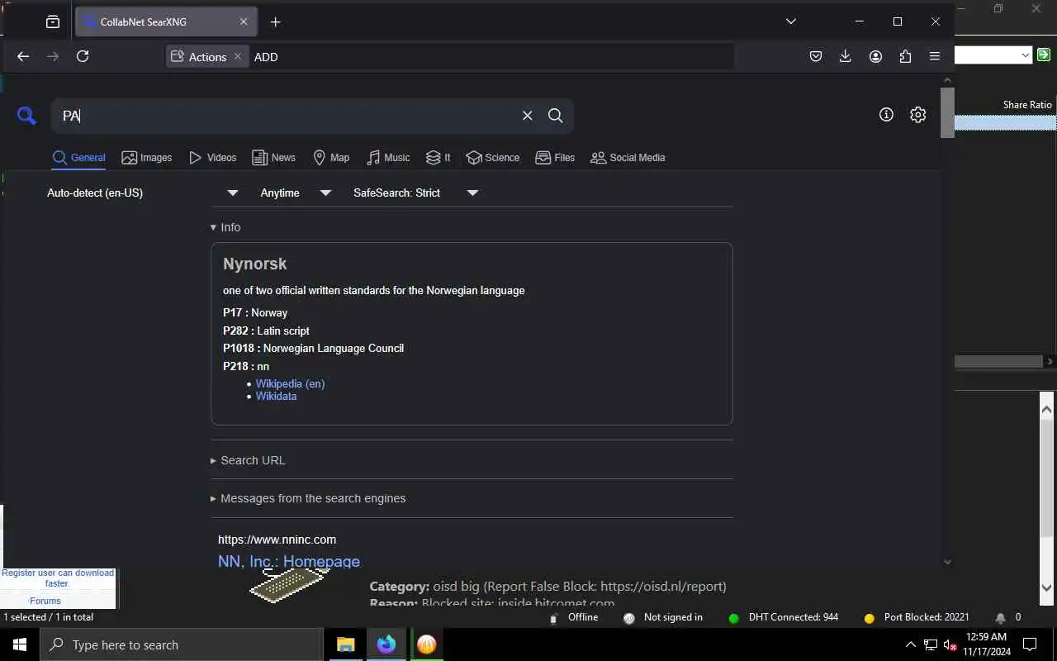The width and height of the screenshot is (1057, 661).
Task: Submit search with the magnifier button
Action: [x=556, y=116]
